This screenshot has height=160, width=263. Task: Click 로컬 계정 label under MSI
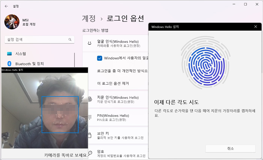pos(29,24)
